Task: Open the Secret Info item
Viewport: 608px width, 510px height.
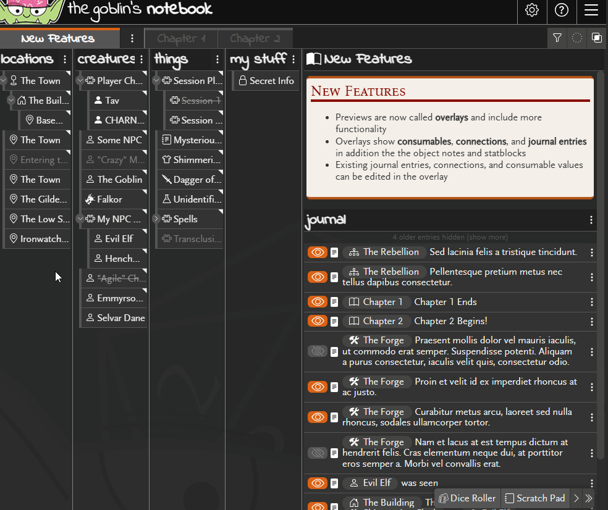Action: point(266,81)
